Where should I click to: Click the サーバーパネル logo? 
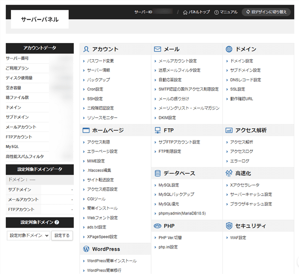(40, 19)
